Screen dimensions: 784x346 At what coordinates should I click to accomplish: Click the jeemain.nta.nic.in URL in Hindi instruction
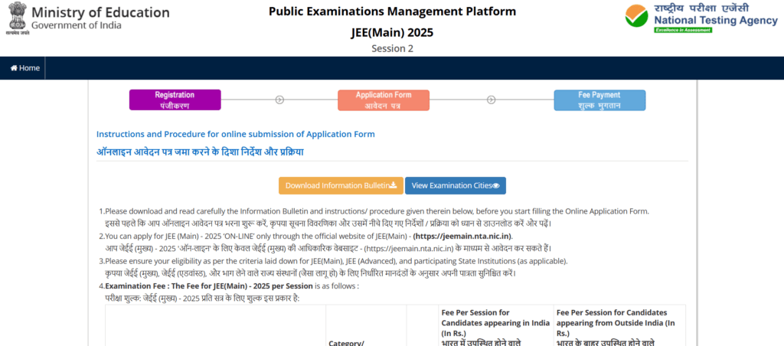point(408,249)
